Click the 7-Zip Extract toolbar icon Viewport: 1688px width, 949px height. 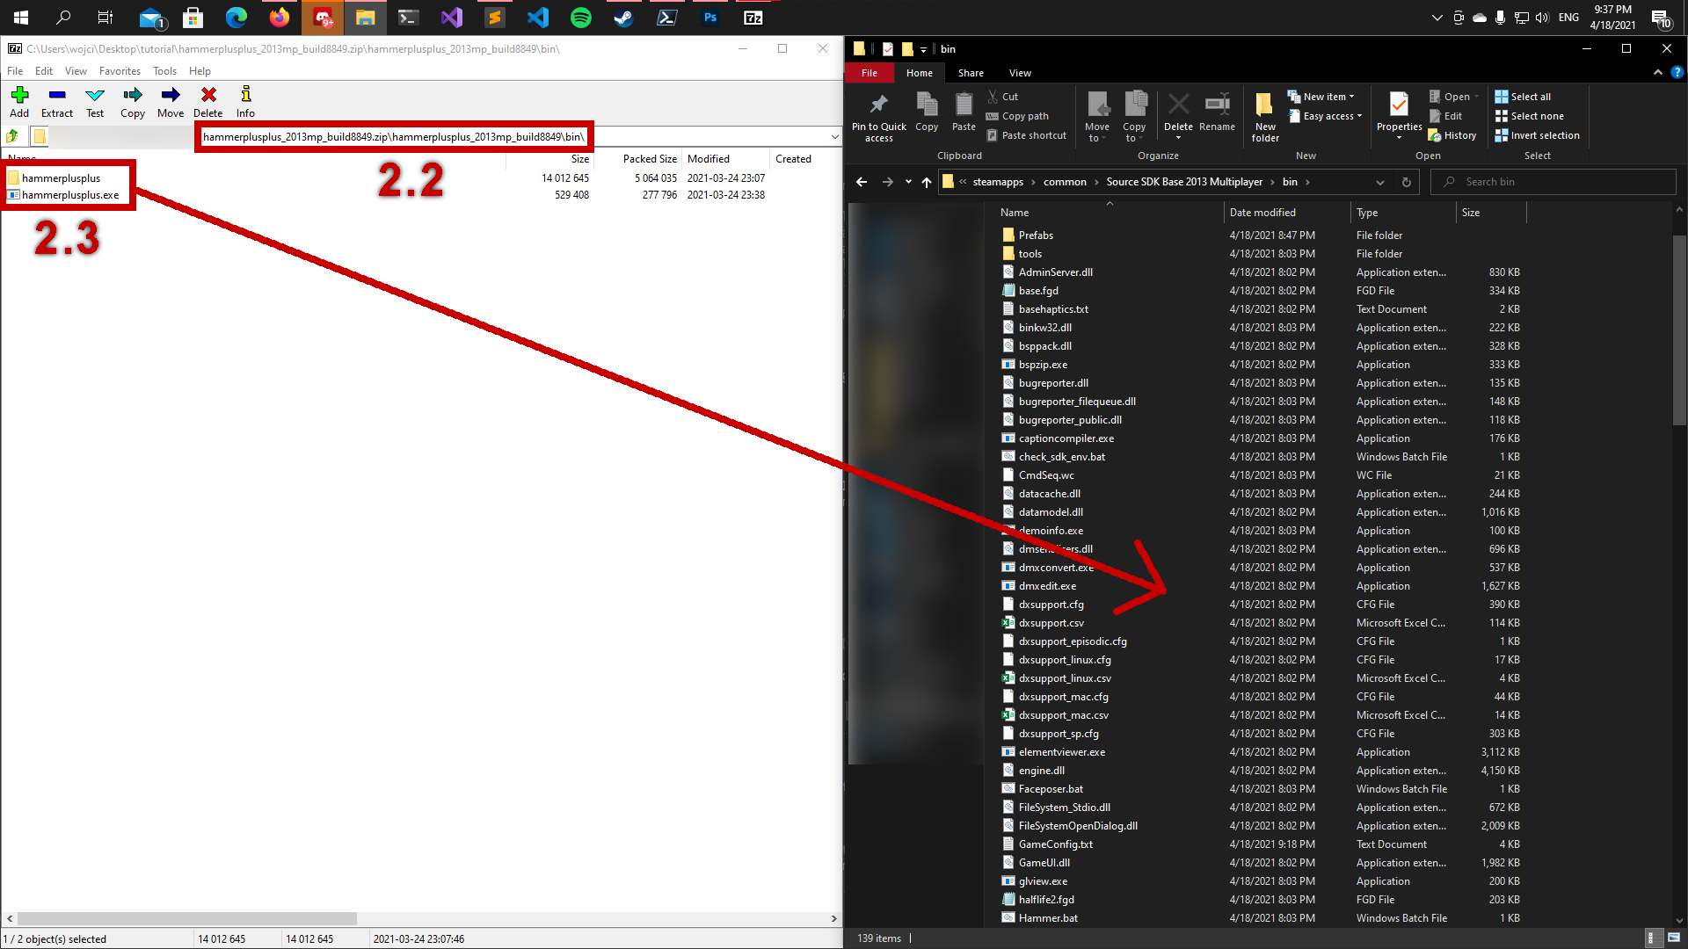(57, 96)
